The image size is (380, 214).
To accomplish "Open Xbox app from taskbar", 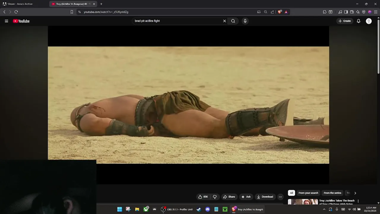I will (x=146, y=209).
